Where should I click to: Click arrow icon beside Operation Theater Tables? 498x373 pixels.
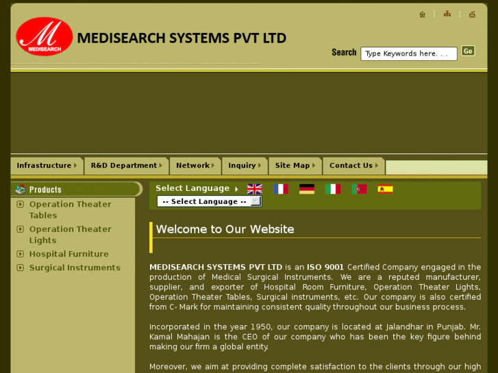coord(20,204)
